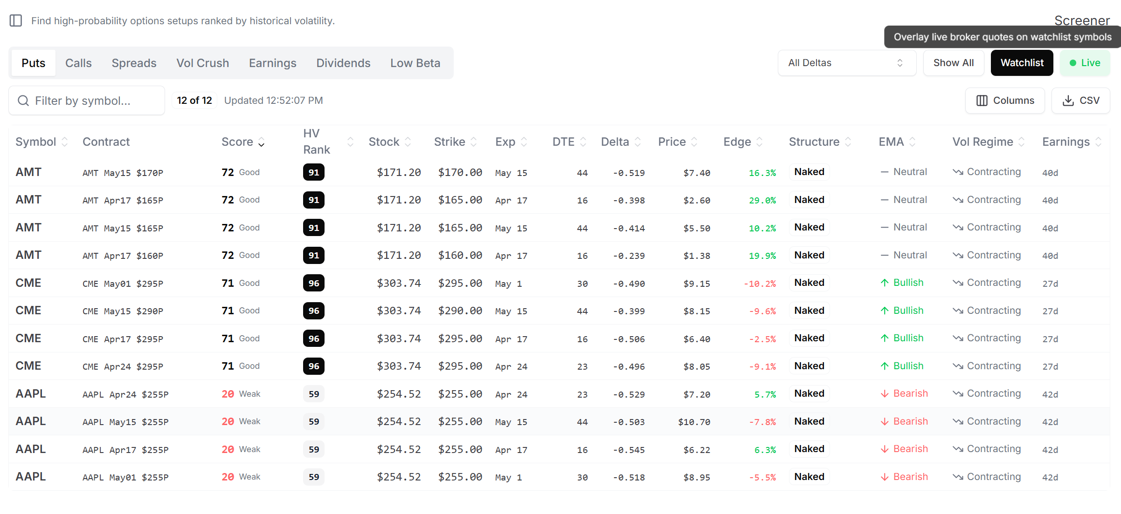The height and width of the screenshot is (514, 1121).
Task: Change Score column sort direction
Action: pyautogui.click(x=262, y=142)
